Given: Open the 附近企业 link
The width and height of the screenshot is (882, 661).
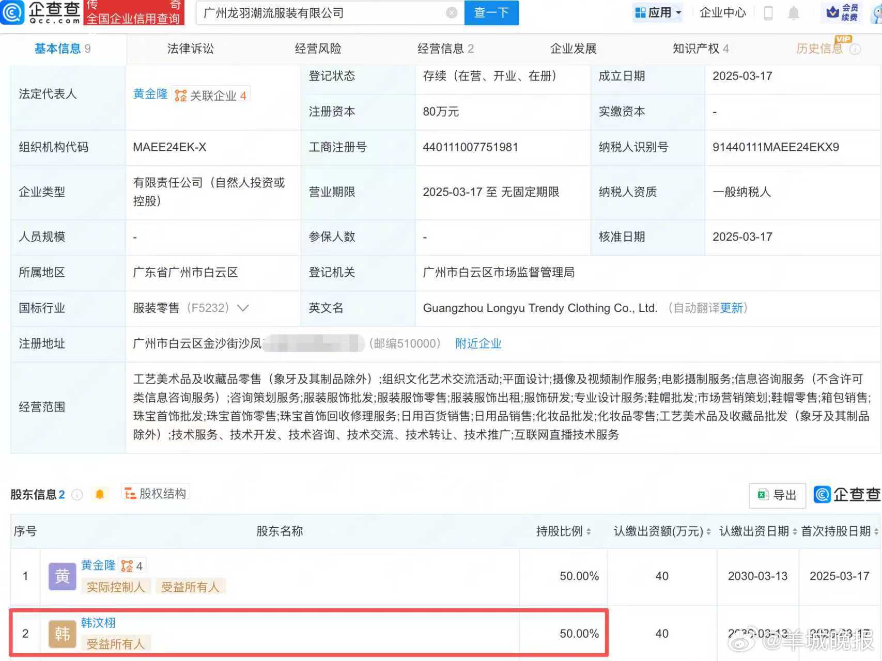Looking at the screenshot, I should point(478,343).
